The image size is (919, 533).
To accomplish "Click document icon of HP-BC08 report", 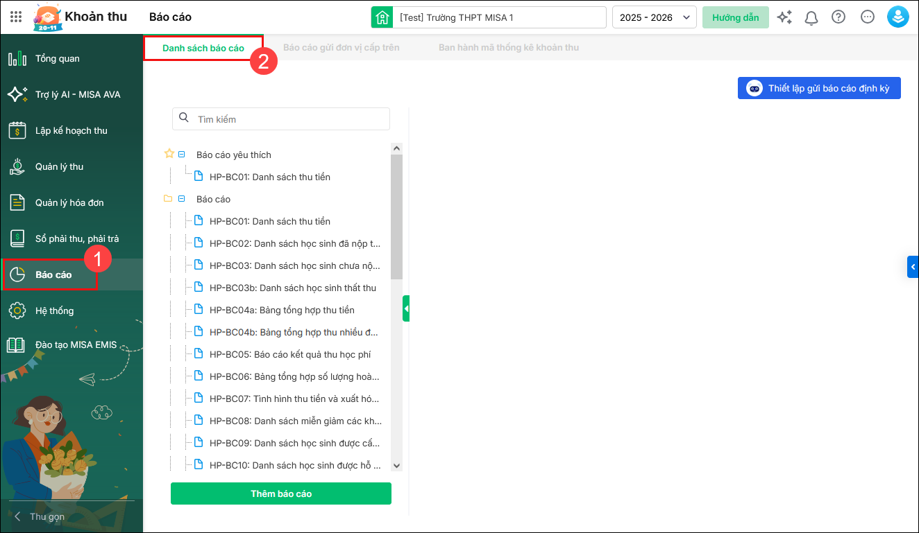I will coord(199,420).
